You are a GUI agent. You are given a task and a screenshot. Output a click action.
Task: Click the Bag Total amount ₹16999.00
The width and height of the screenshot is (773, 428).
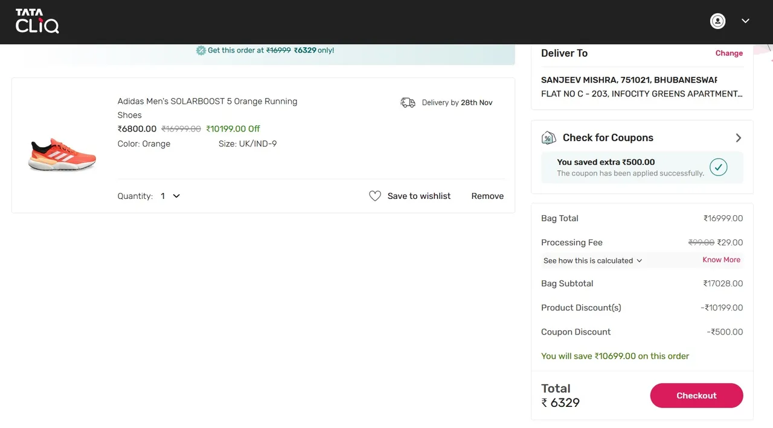pyautogui.click(x=723, y=219)
